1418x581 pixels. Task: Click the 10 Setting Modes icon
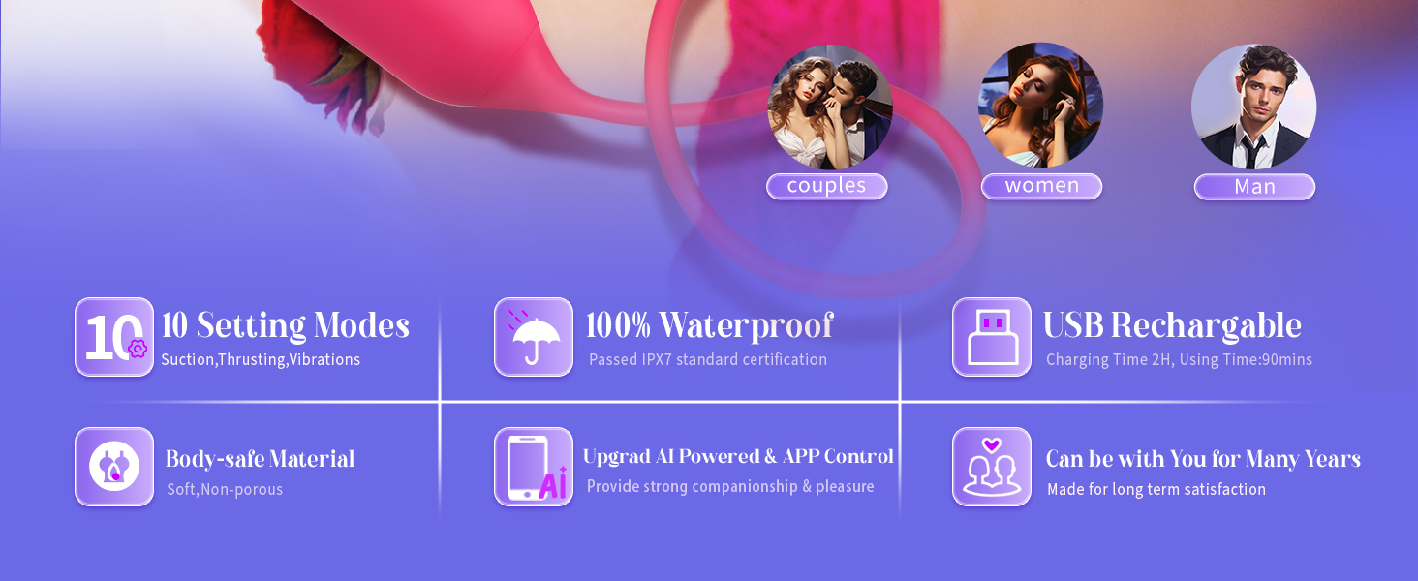114,337
